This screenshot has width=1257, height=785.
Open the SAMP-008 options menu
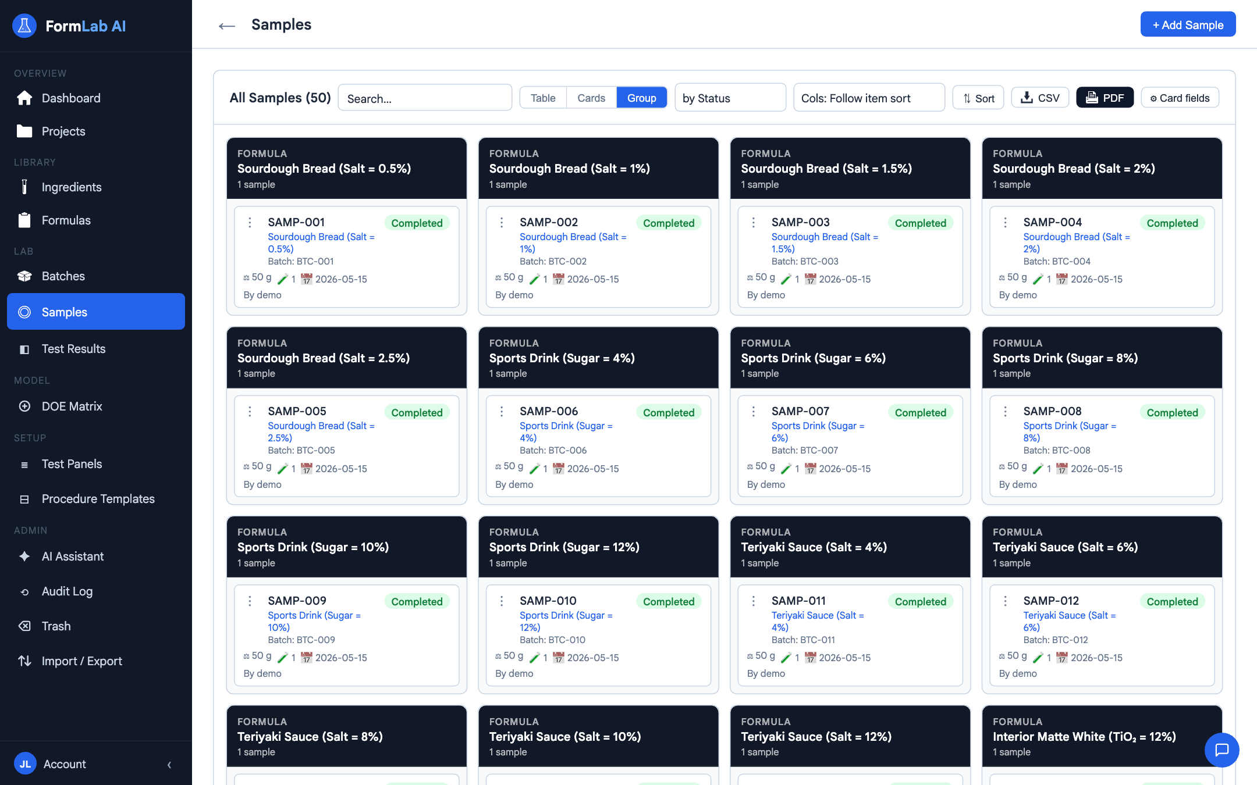(x=1005, y=412)
